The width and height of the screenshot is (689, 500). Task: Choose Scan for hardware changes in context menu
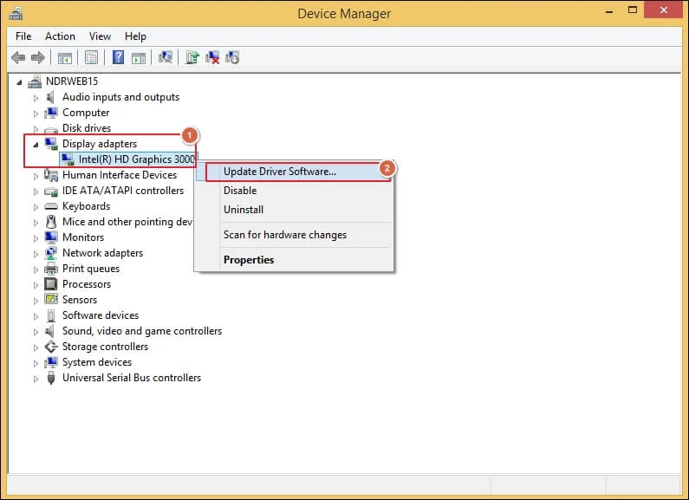294,235
